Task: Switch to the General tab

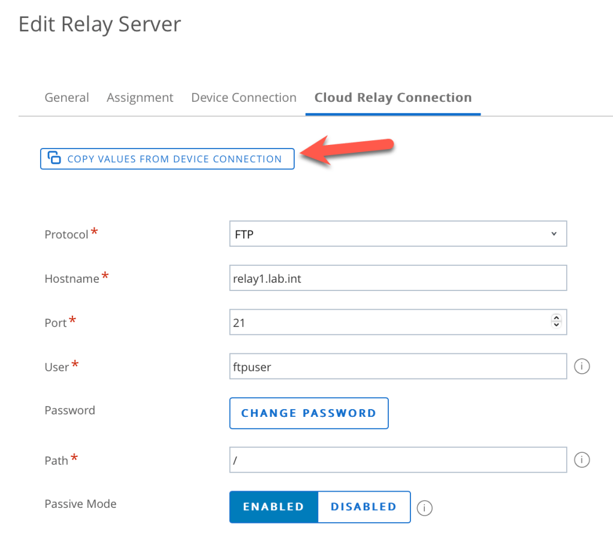Action: [x=67, y=98]
